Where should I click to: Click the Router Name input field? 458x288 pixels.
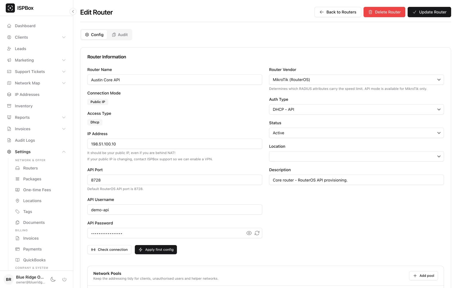click(175, 80)
